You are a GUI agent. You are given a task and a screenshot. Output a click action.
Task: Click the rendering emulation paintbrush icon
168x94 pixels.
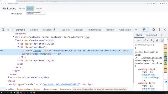157,40
